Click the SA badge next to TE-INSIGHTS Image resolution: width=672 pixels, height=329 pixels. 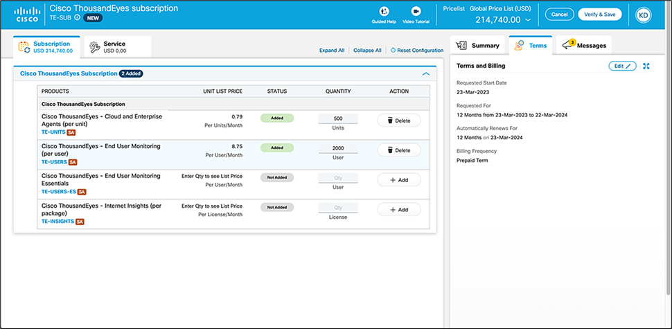80,222
